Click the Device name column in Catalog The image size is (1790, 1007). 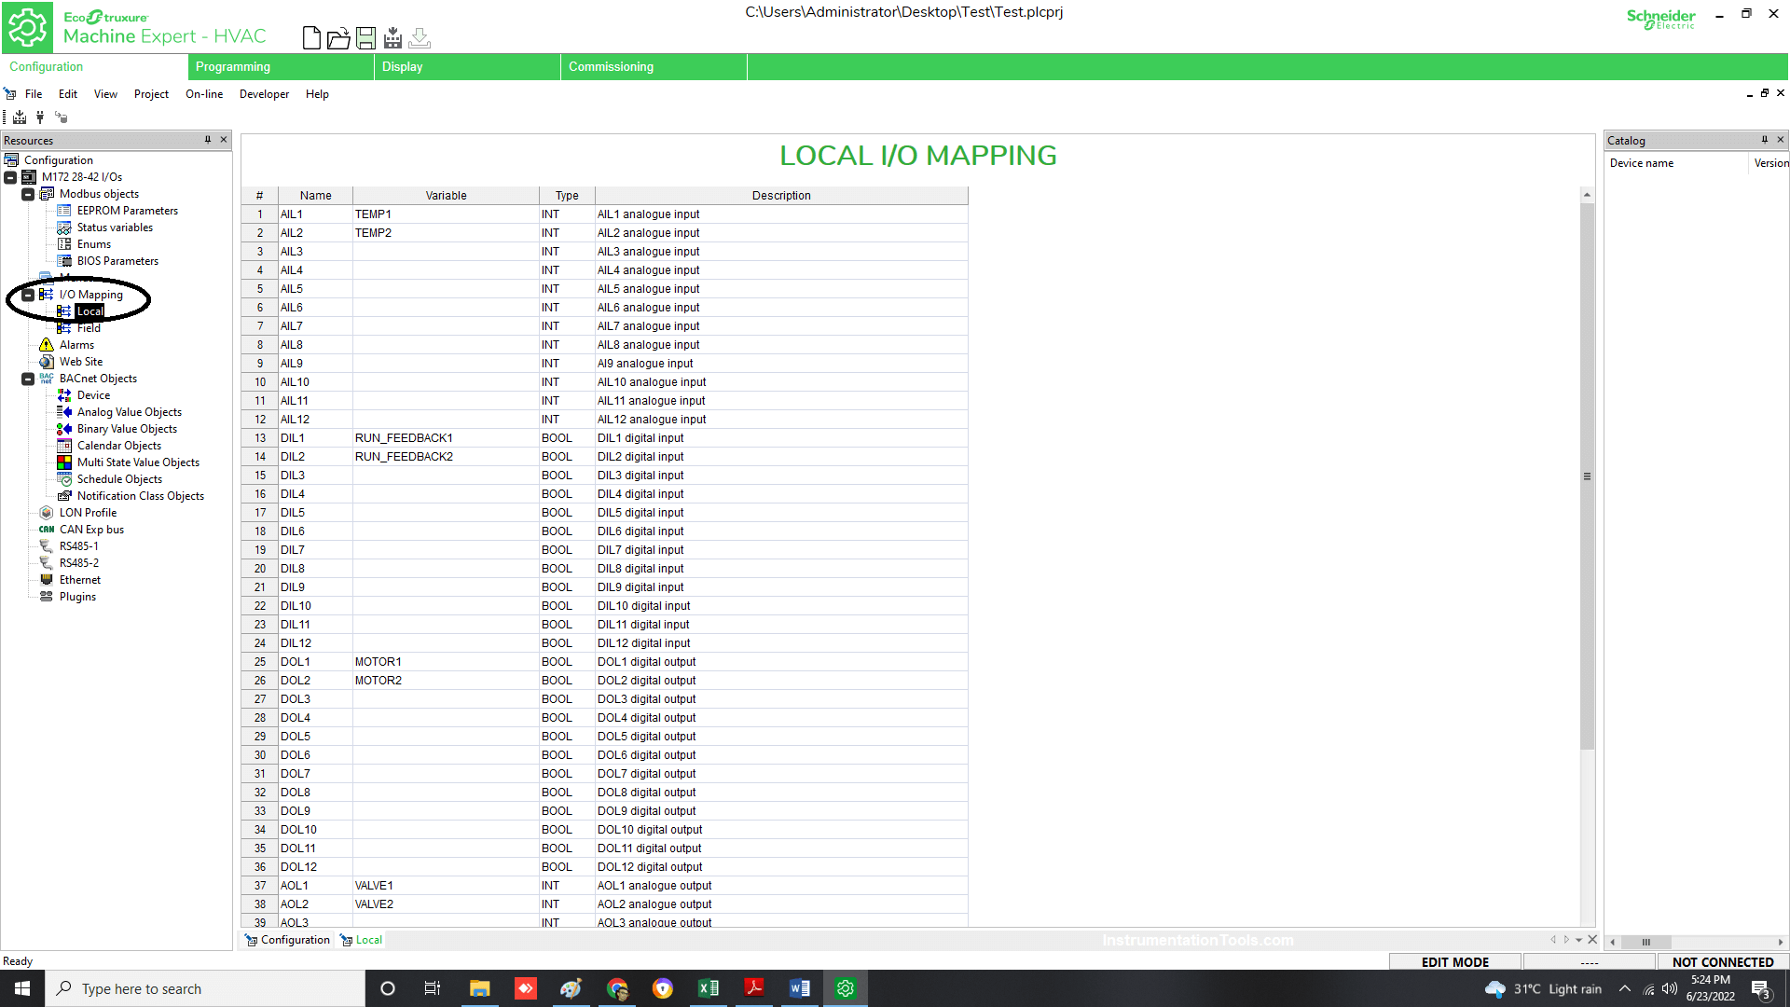(1676, 163)
